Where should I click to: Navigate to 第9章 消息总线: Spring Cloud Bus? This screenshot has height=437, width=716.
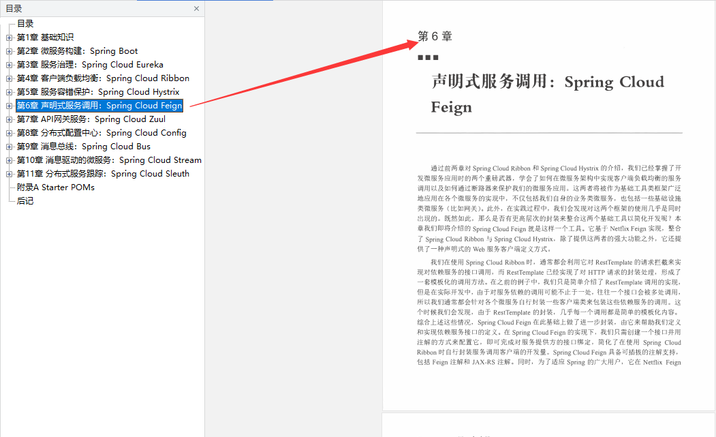pos(84,147)
